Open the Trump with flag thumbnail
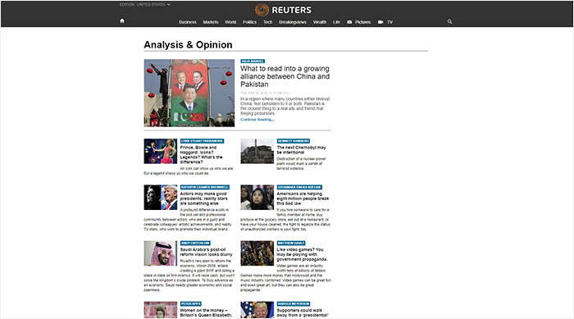The image size is (574, 319). coord(257,310)
